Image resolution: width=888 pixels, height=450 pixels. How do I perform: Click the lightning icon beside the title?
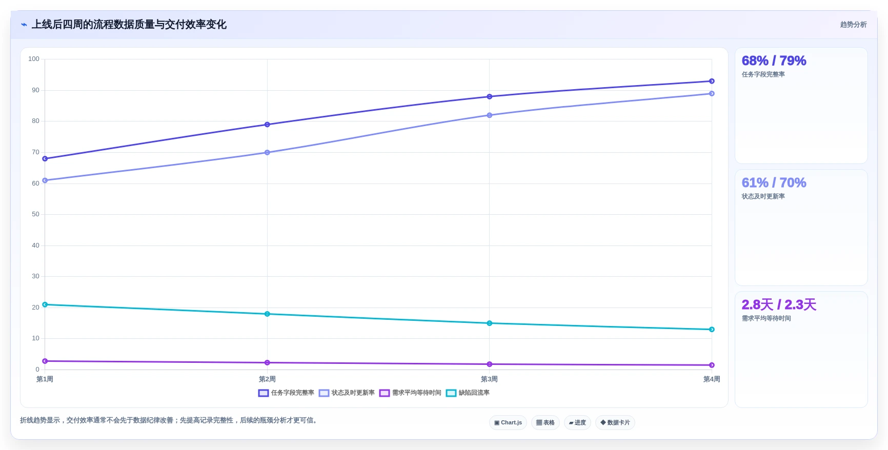point(24,25)
